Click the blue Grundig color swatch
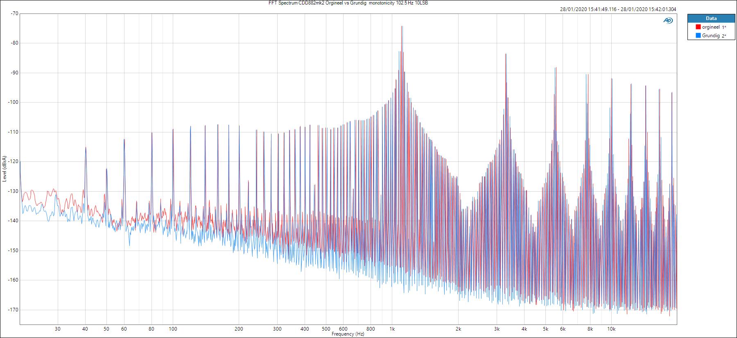 698,36
